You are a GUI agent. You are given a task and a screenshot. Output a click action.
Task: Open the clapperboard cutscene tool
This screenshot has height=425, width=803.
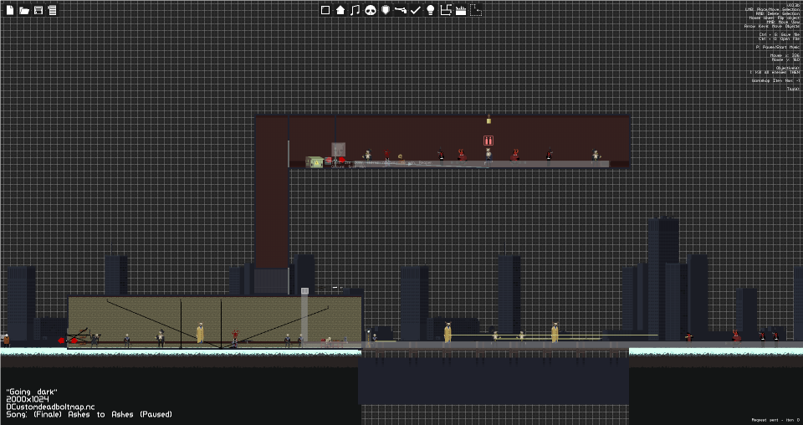[x=461, y=10]
